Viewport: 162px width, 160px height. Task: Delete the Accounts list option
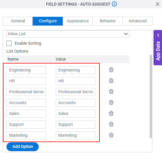[x=111, y=102]
